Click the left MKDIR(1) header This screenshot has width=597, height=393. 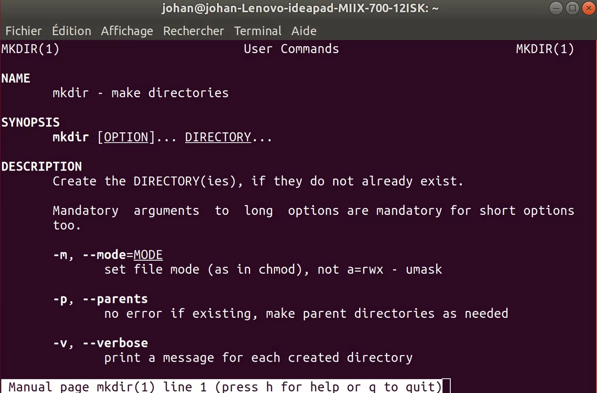30,49
